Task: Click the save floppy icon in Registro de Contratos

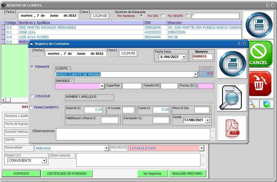Action: pos(232,64)
